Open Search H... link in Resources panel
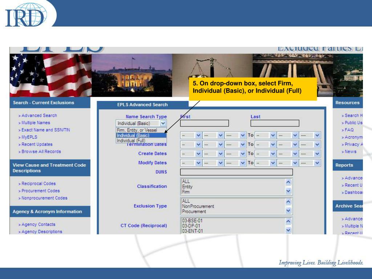This screenshot has height=279, width=372. 353,116
